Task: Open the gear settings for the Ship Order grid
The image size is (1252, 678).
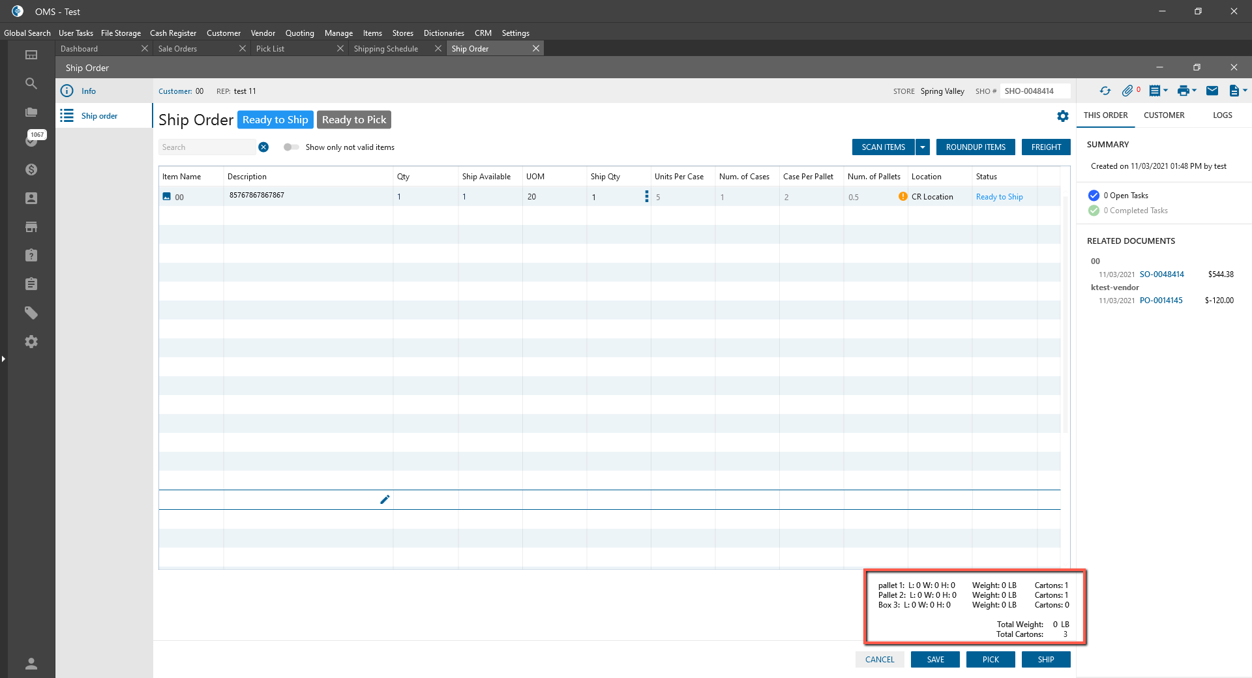Action: click(x=1063, y=116)
